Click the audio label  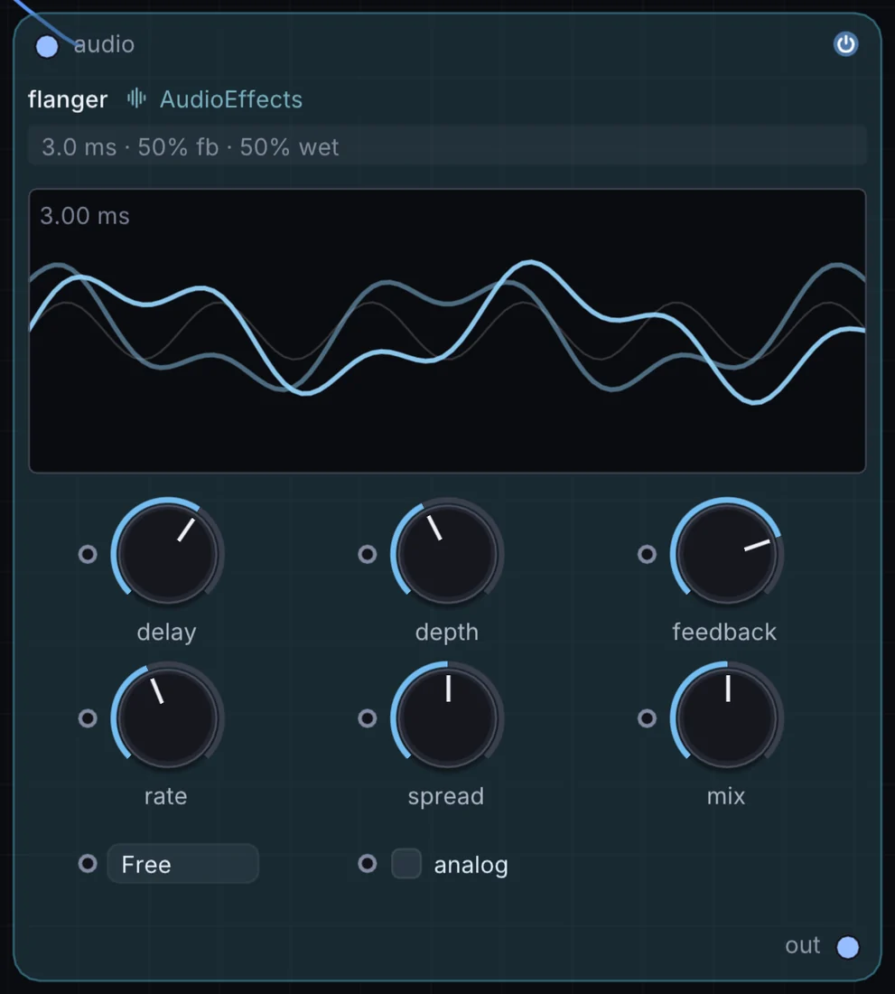tap(105, 44)
